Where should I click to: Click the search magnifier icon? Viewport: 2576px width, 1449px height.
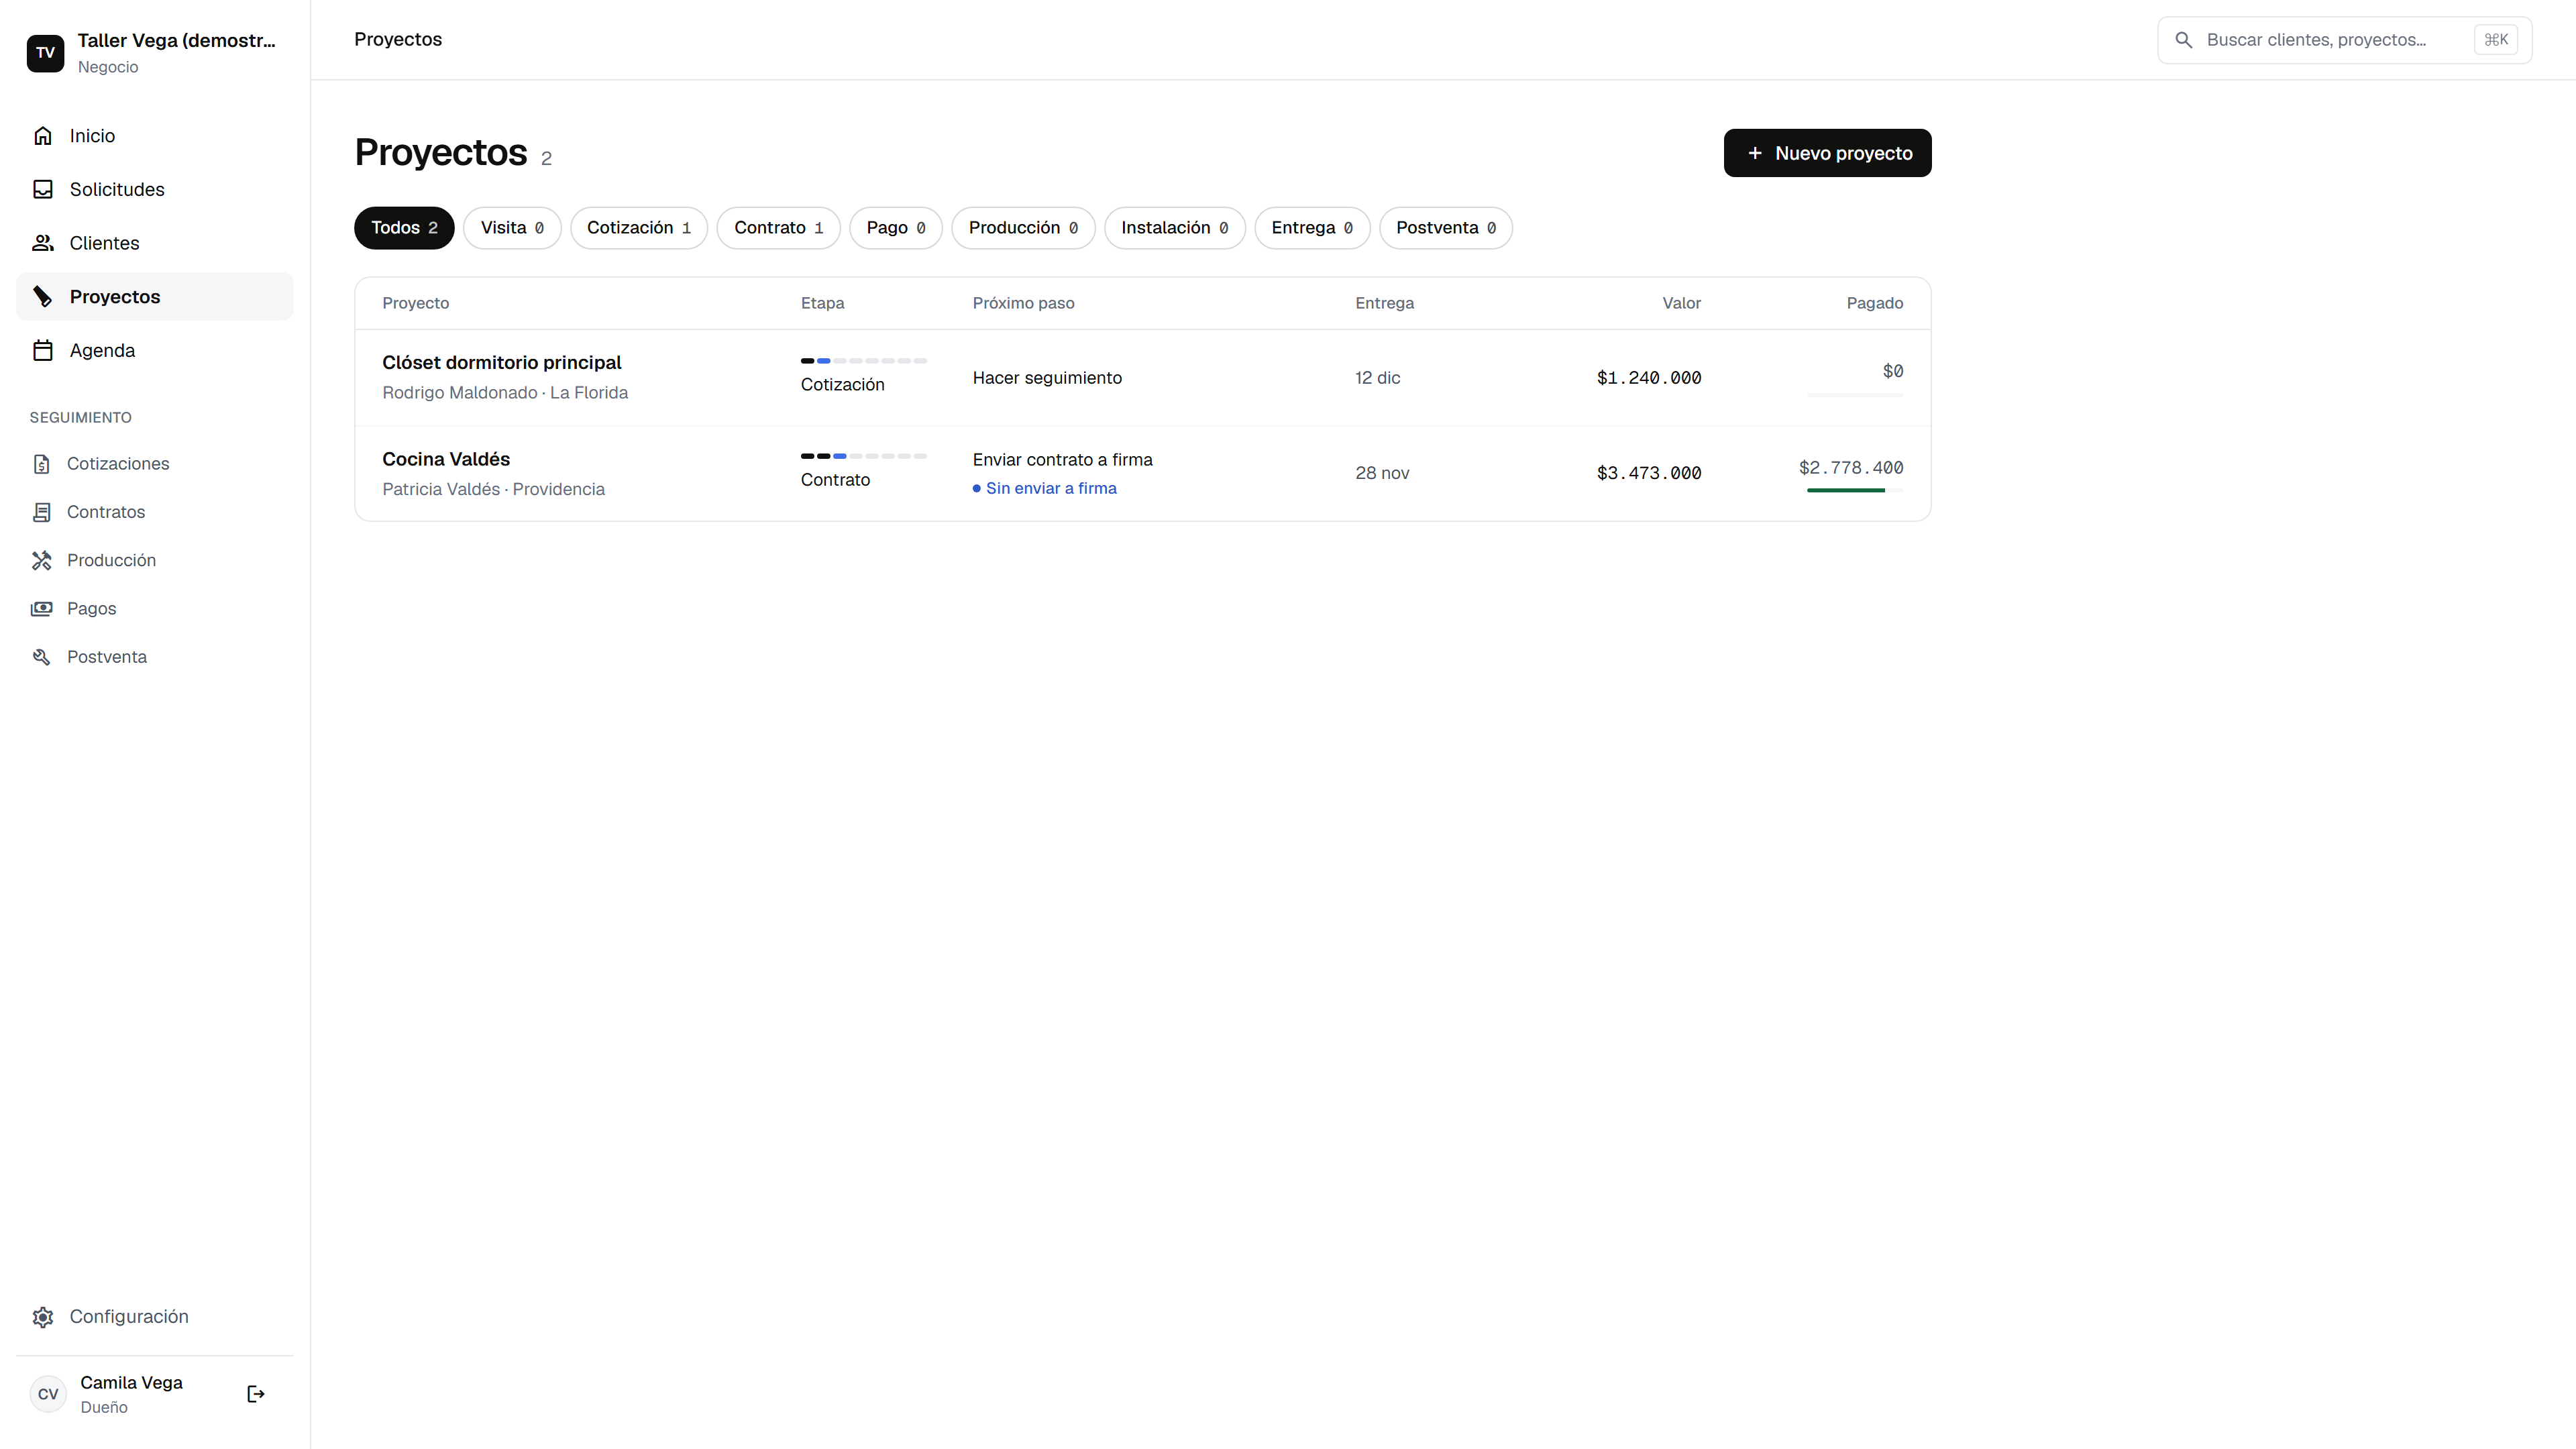[2184, 40]
